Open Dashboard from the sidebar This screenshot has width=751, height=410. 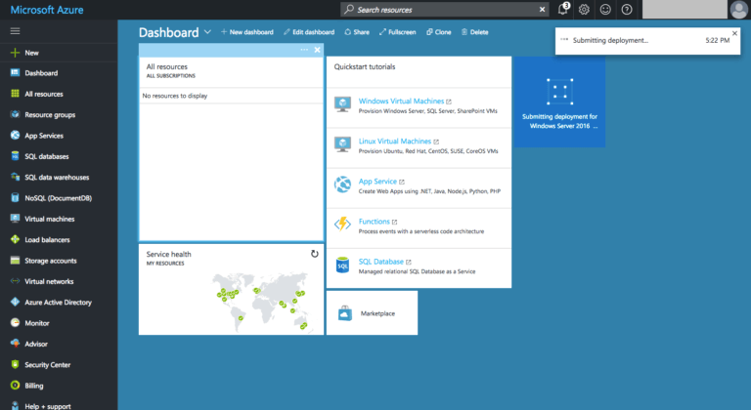[41, 73]
